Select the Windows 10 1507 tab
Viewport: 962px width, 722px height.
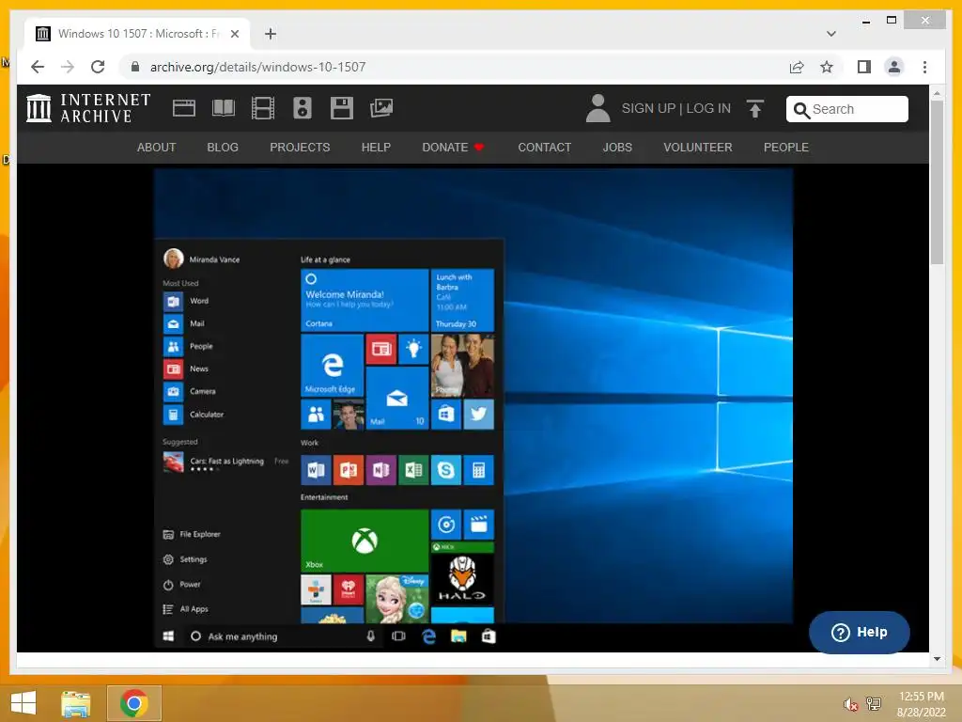137,34
